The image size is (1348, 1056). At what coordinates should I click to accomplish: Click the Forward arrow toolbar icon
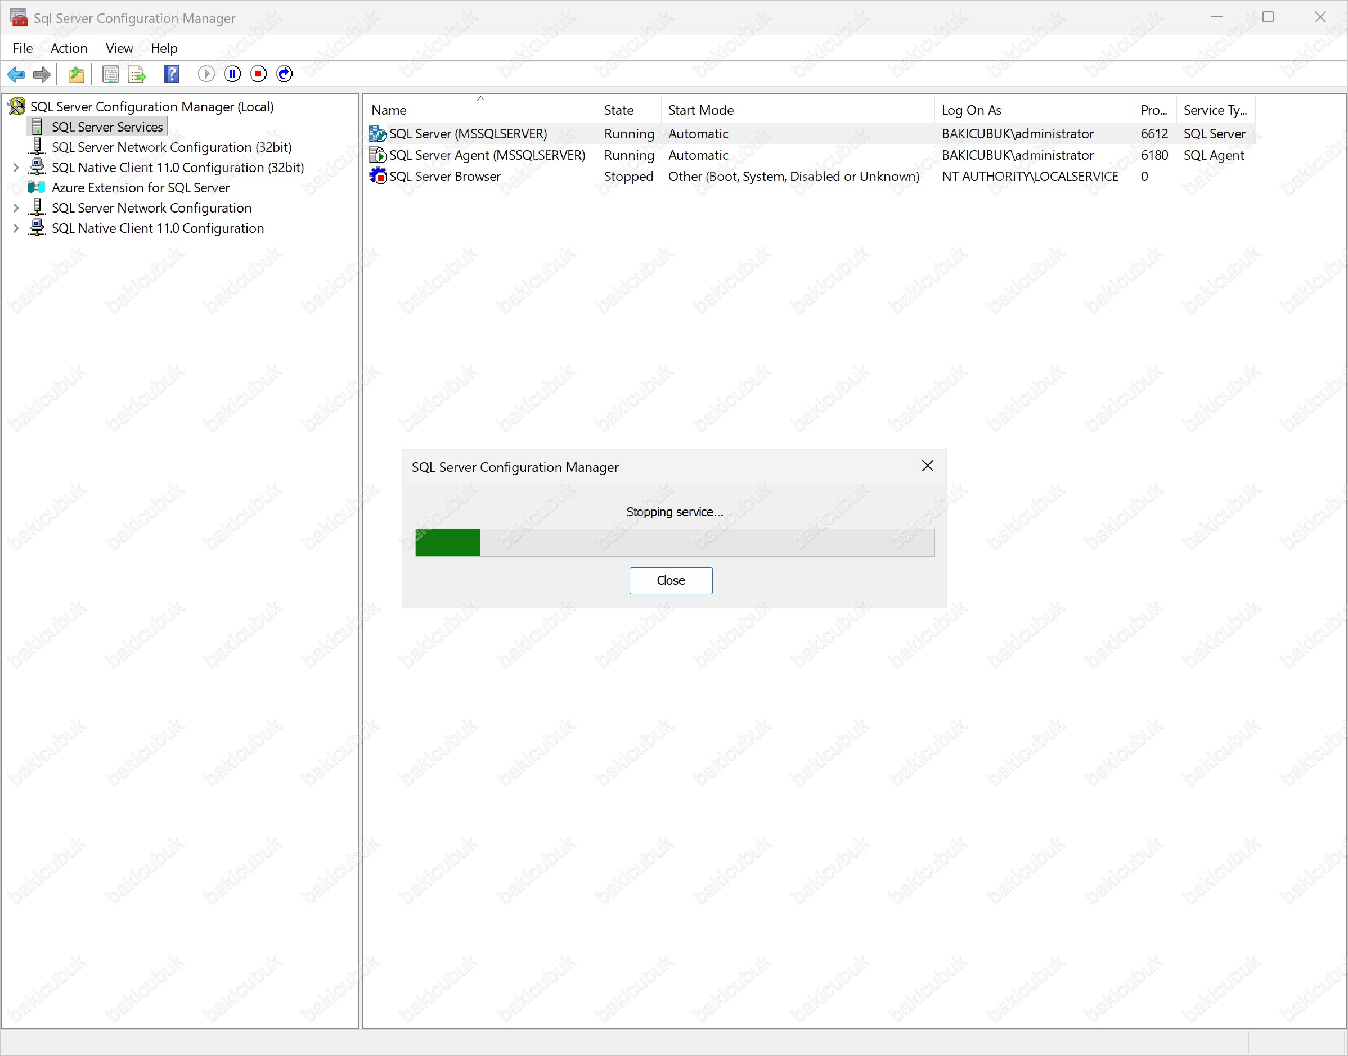[42, 74]
